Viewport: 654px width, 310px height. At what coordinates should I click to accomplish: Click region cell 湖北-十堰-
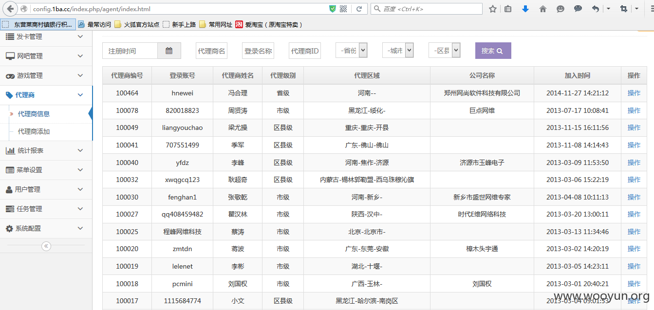pos(367,266)
